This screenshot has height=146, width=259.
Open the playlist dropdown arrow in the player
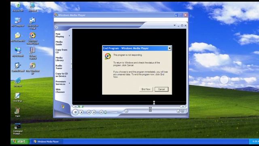(x=174, y=25)
